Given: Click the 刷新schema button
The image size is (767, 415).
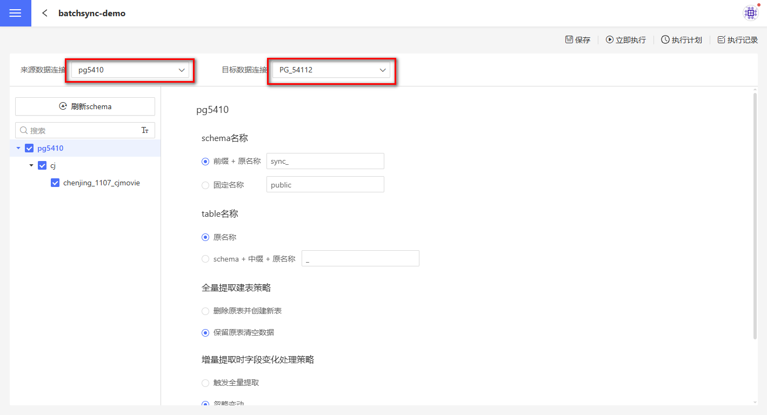Looking at the screenshot, I should click(85, 106).
